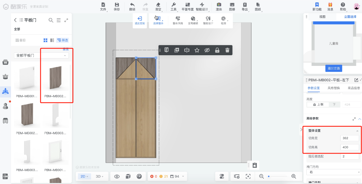Open the 图册 album icon
Image resolution: width=362 pixels, height=184 pixels.
tap(232, 5)
